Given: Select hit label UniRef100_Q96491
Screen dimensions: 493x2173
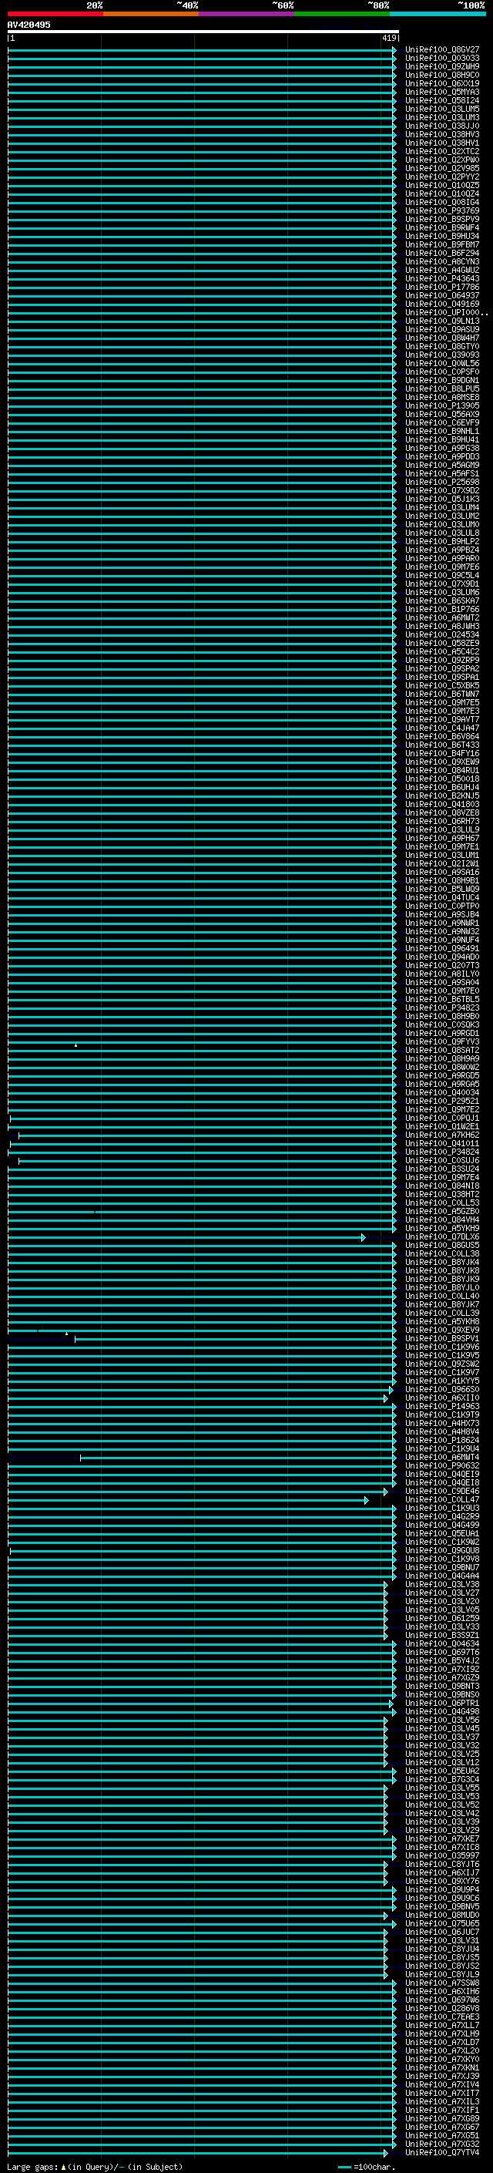Looking at the screenshot, I should tap(442, 948).
